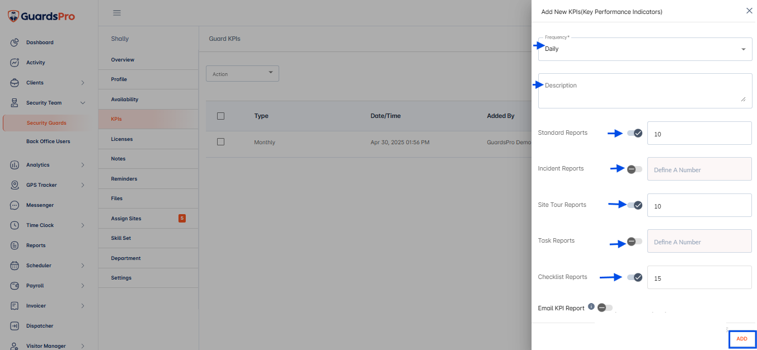Turn on the Email KPI Report toggle
Viewport: 757px width, 350px height.
point(605,308)
